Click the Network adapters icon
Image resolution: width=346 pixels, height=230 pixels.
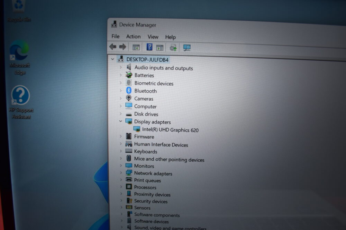[x=129, y=173]
